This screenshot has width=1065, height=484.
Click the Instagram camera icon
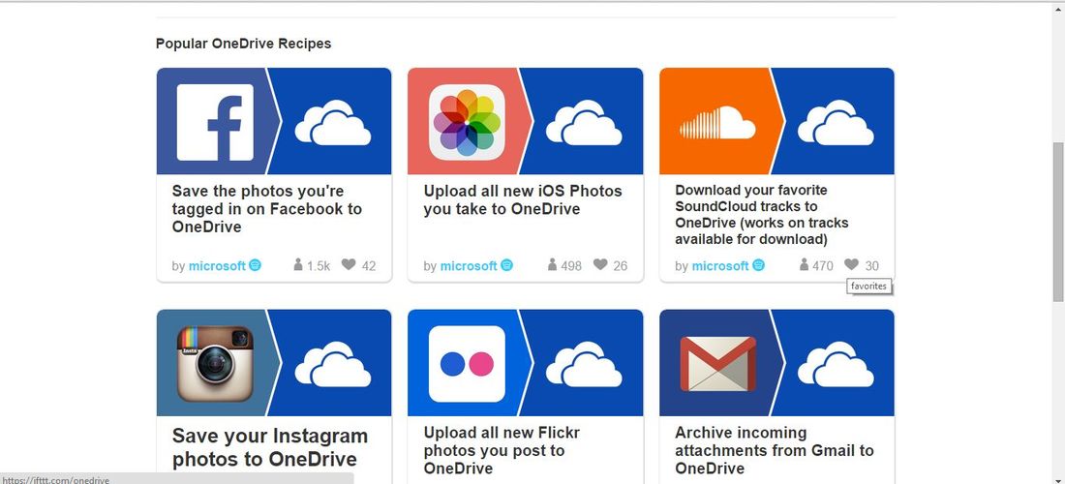tap(215, 364)
